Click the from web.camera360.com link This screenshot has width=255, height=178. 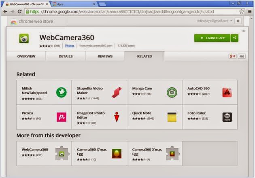click(96, 46)
